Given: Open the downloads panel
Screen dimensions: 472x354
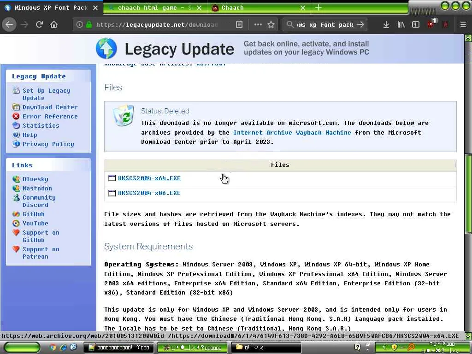Looking at the screenshot, I should (386, 24).
